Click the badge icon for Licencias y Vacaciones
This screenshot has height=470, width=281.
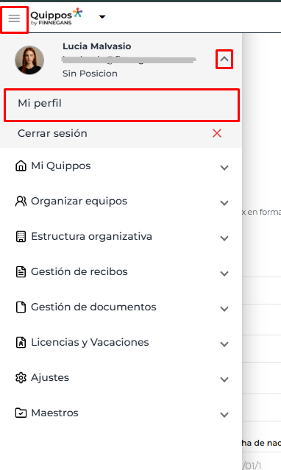click(21, 342)
